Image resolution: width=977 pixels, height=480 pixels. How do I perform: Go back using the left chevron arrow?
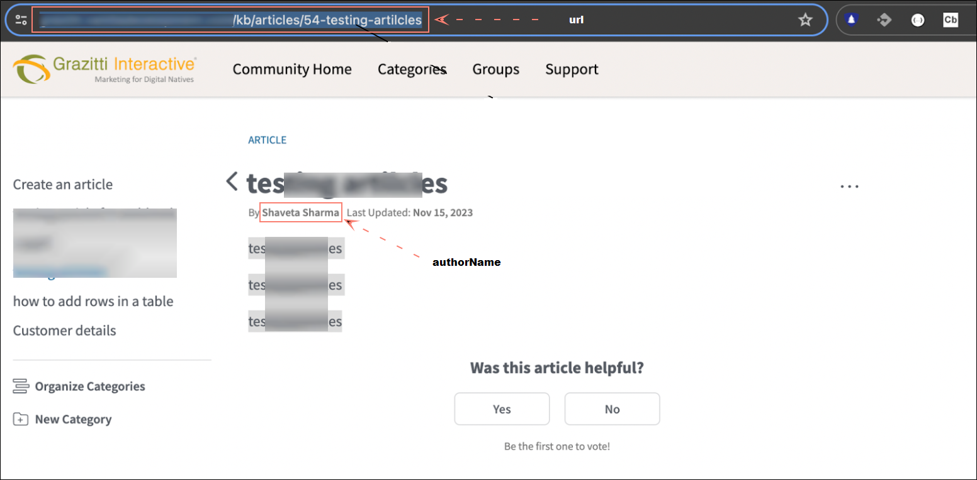(232, 181)
